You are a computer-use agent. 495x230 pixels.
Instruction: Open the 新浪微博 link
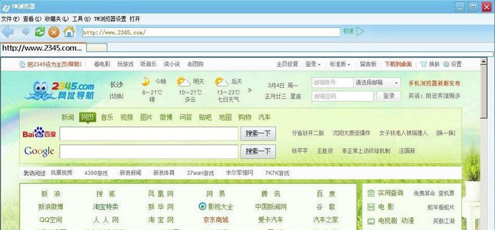coord(51,207)
